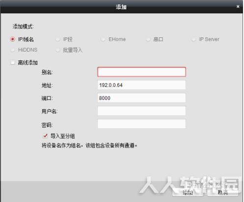The width and height of the screenshot is (244, 202).
Task: Click the 取消 button
Action: pyautogui.click(x=222, y=192)
